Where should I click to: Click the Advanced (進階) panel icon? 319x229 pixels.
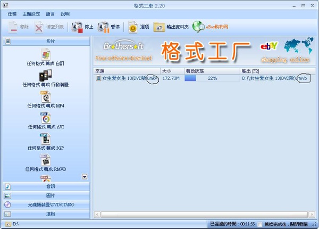coord(7,214)
